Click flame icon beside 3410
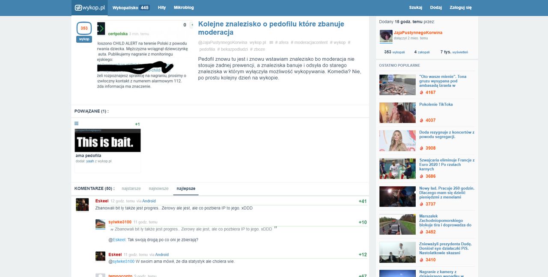 click(421, 259)
